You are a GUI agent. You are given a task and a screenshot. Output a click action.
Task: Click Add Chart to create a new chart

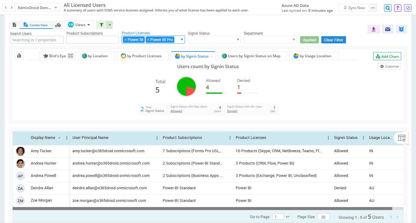[387, 56]
